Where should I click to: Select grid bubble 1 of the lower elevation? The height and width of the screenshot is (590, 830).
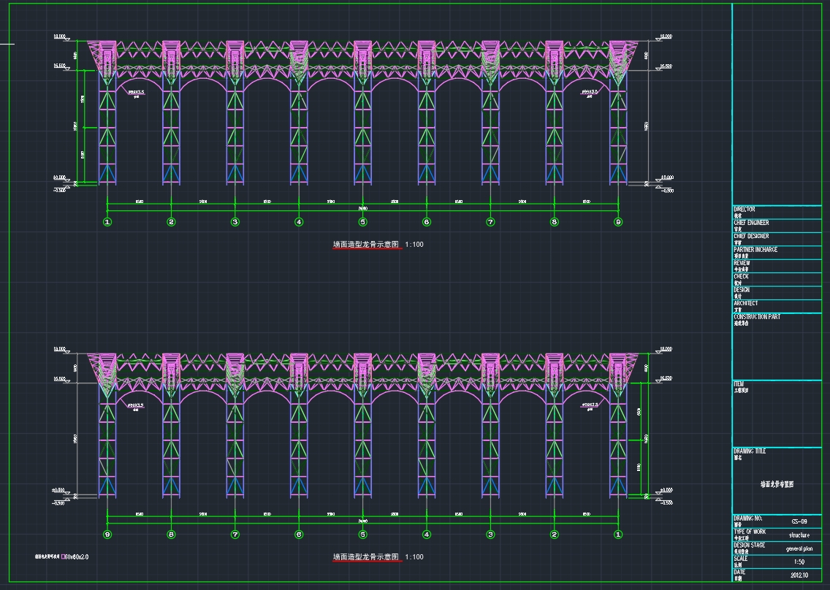[618, 535]
